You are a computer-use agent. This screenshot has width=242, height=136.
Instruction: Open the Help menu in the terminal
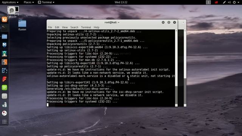point(96,27)
